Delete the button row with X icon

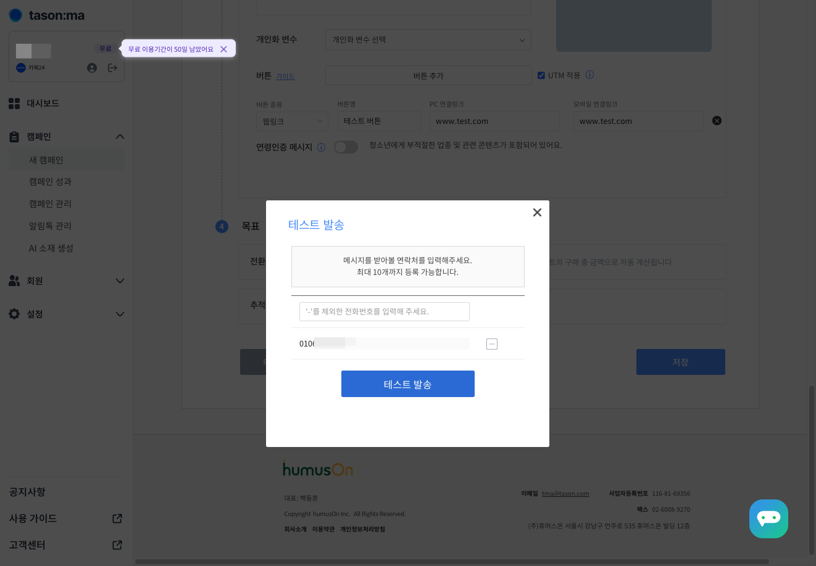(x=717, y=121)
